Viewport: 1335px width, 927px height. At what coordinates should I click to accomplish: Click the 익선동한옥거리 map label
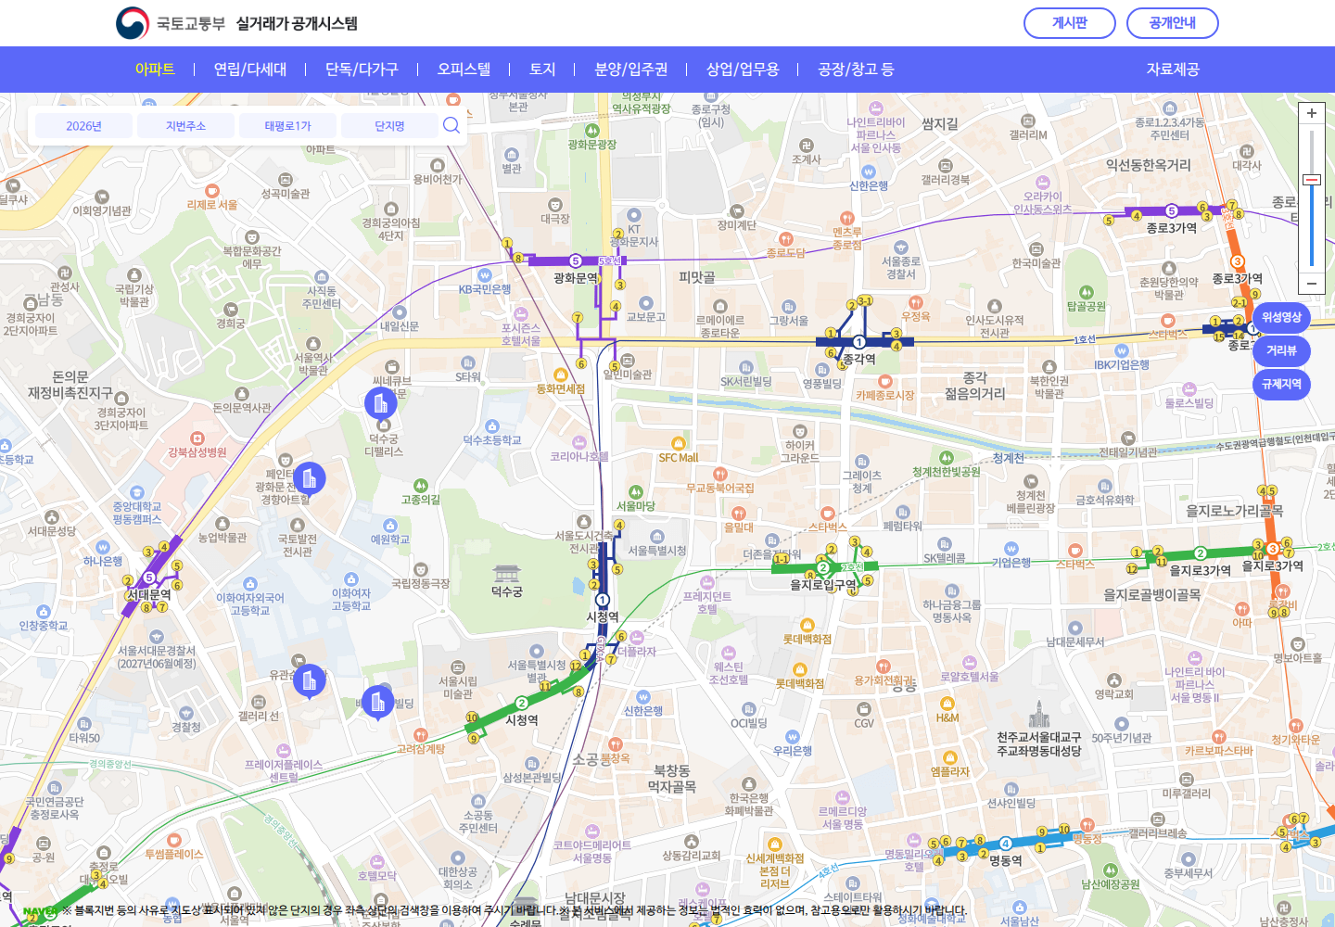click(x=1148, y=165)
